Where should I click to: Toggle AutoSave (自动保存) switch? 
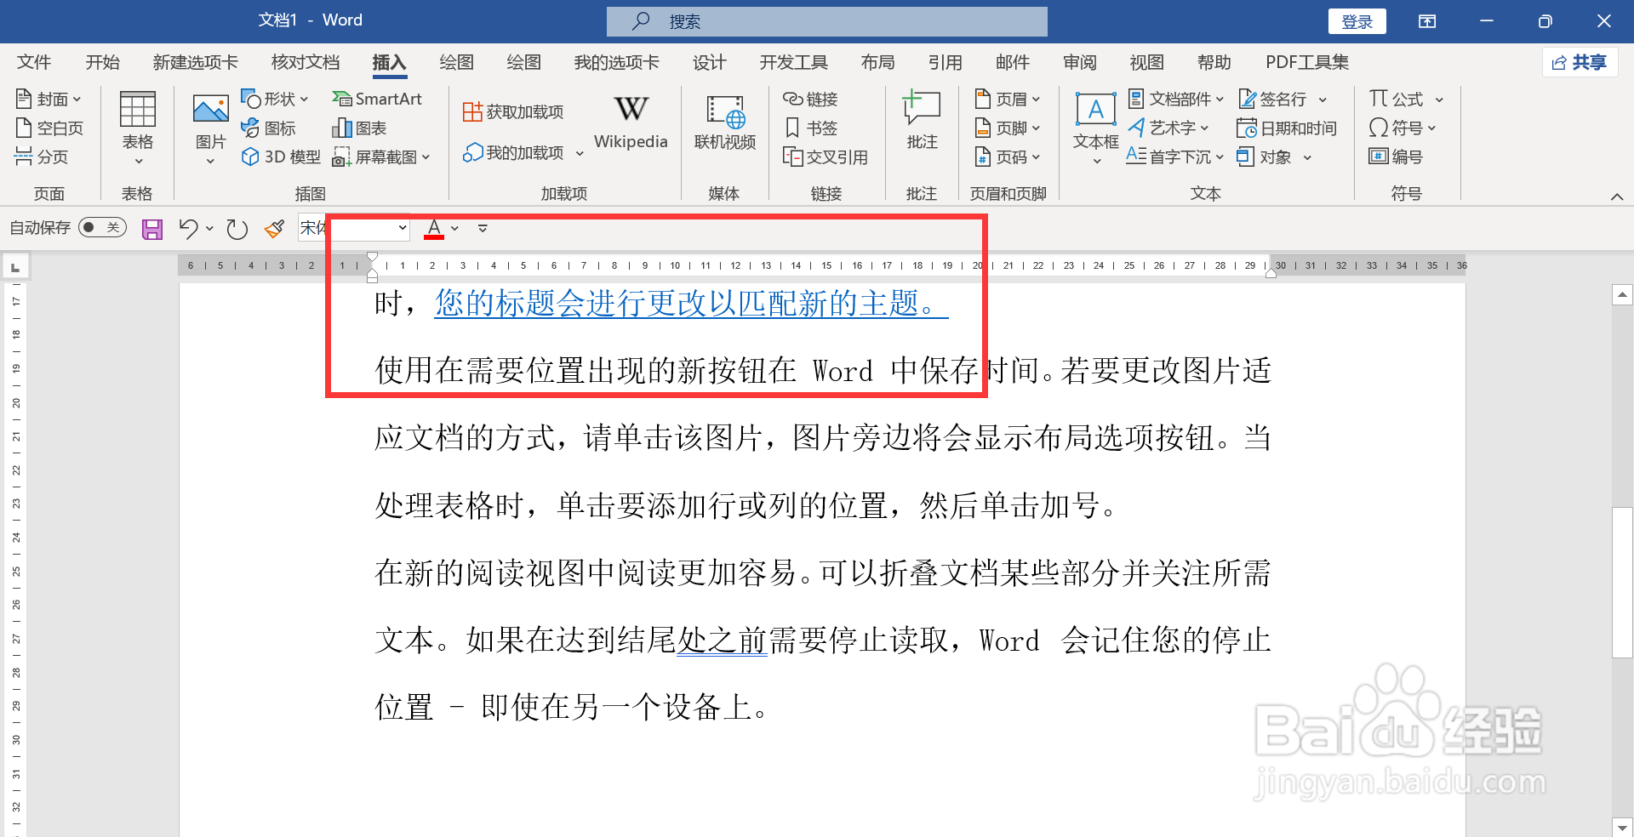coord(102,227)
